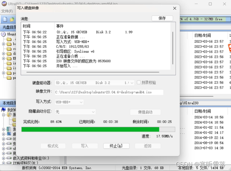Expand the 'po' folder in disc tree
231x171 pixels.
point(3,73)
